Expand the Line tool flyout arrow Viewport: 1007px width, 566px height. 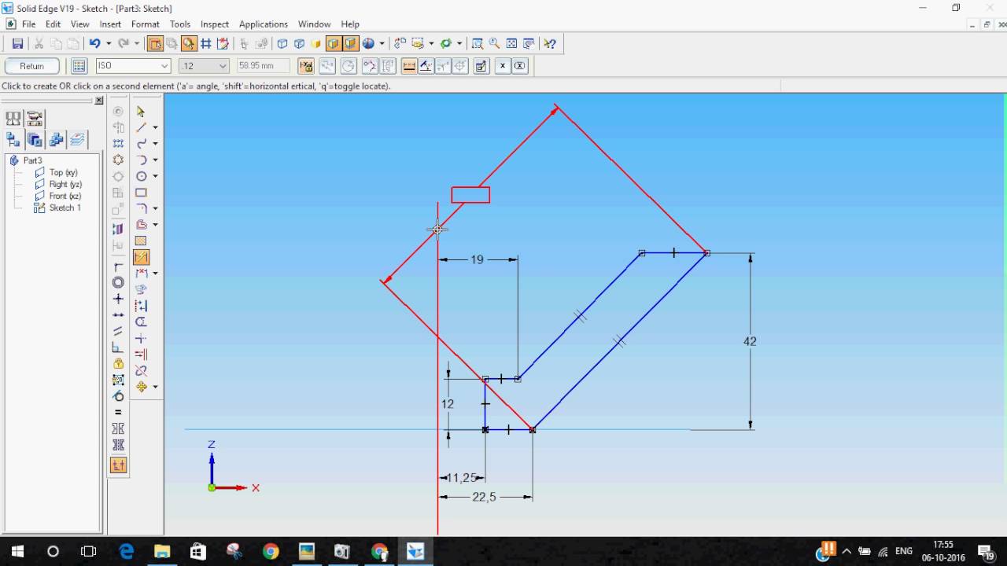point(155,127)
